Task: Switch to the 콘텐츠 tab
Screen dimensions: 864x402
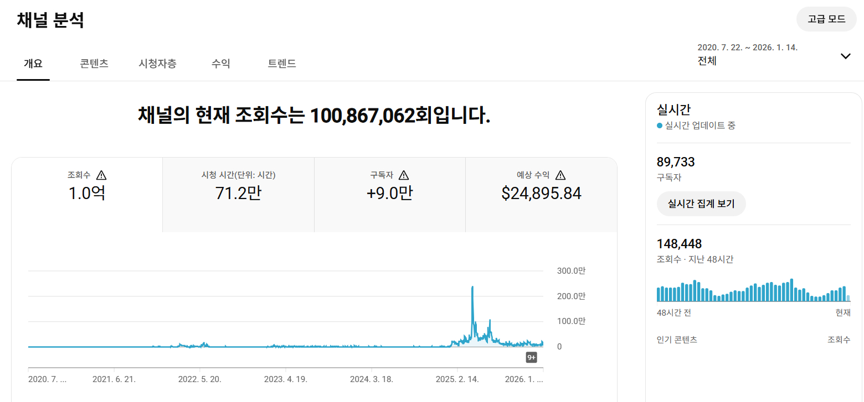Action: [x=94, y=64]
